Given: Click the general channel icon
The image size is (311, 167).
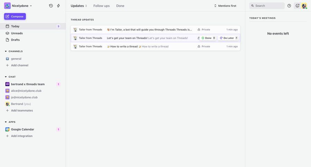Looking at the screenshot, I should click(x=7, y=59).
